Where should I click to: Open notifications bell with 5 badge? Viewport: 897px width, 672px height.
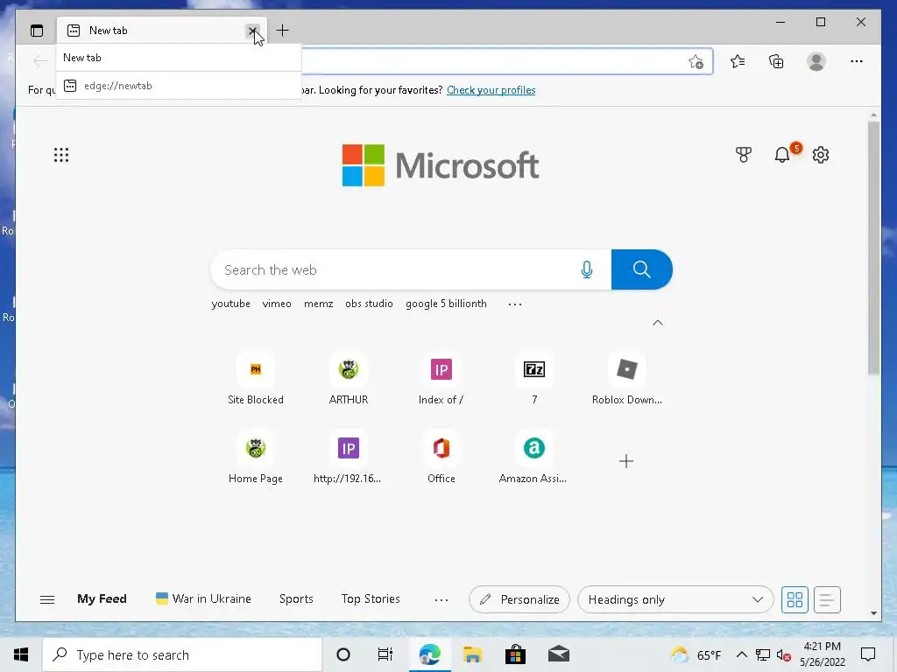click(x=783, y=154)
